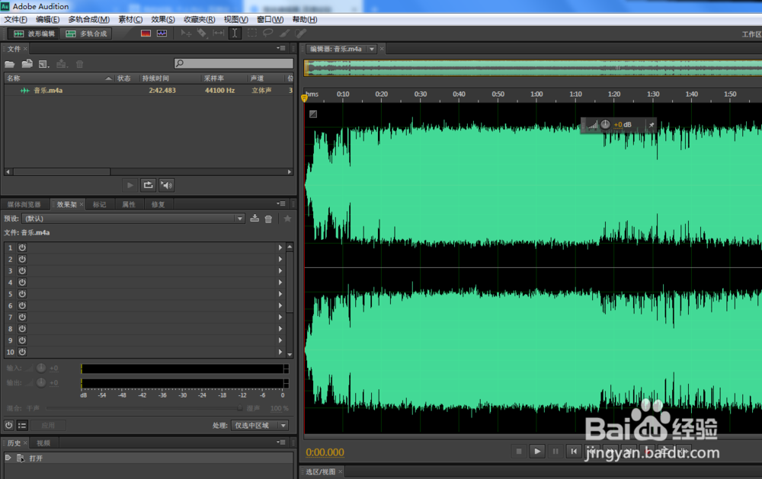
Task: Adjust the output (输出) gain knob
Action: (x=41, y=382)
